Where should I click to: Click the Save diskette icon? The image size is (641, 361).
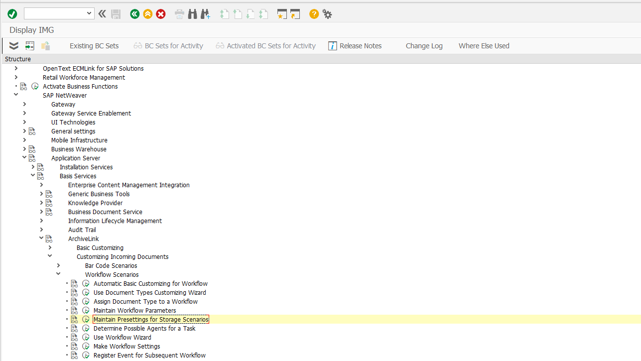[x=116, y=14]
